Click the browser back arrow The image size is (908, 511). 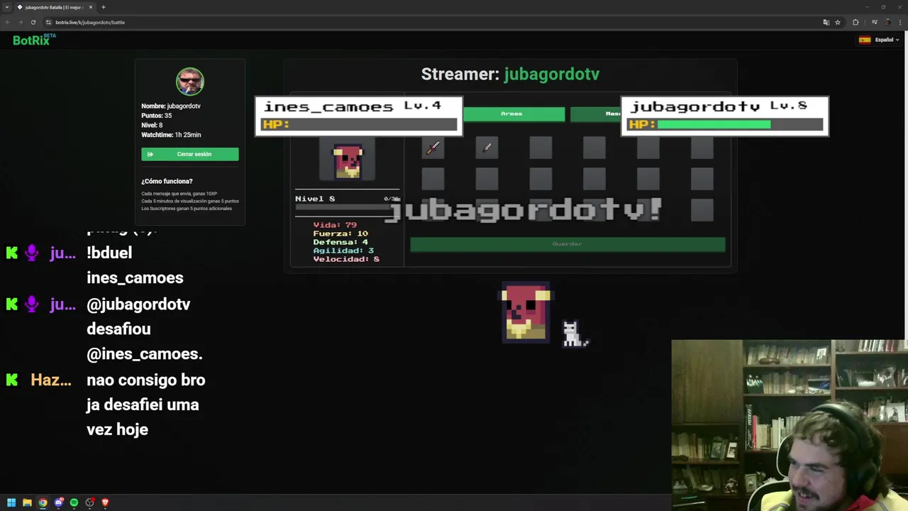click(x=8, y=22)
